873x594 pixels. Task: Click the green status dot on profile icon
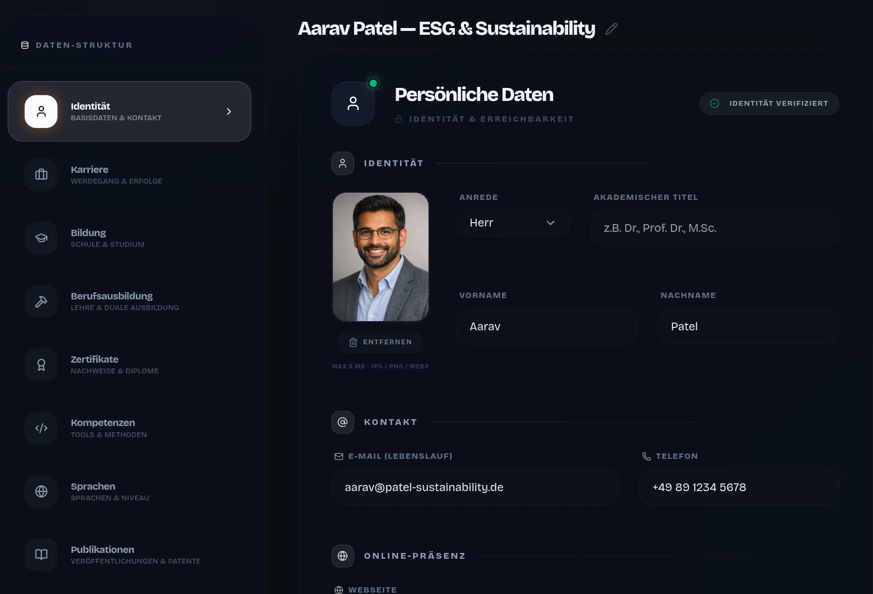(373, 84)
